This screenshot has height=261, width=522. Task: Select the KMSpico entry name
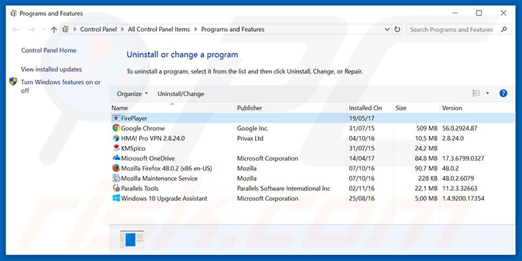tap(133, 148)
